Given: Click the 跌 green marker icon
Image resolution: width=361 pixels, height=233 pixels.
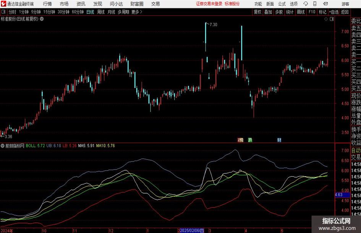Looking at the screenshot, I should tap(250, 140).
